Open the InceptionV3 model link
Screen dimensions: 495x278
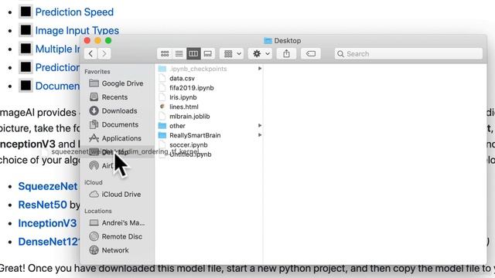47,223
